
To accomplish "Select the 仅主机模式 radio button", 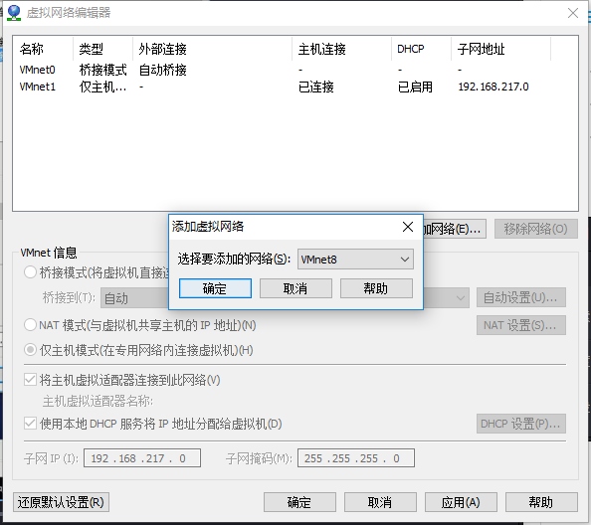I will (30, 350).
